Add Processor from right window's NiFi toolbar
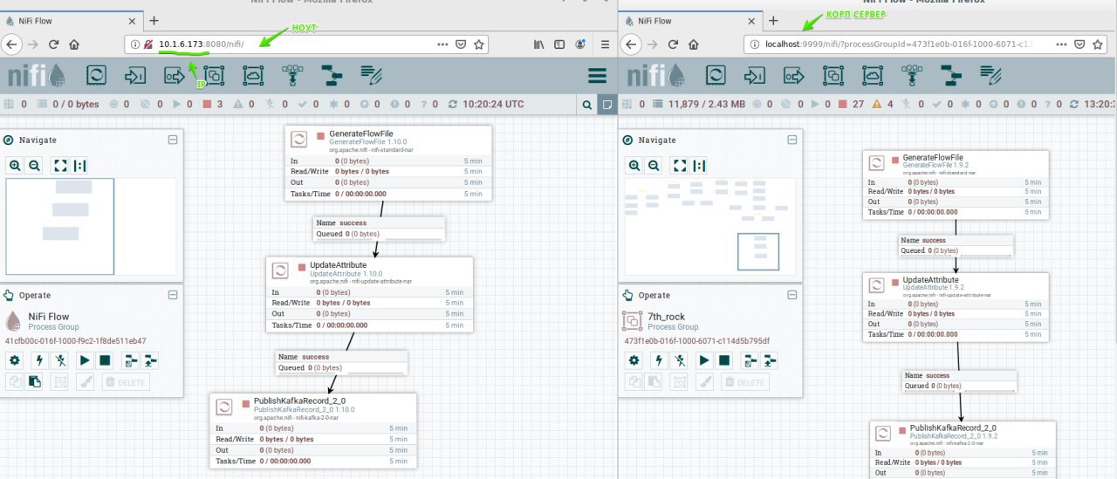 716,75
